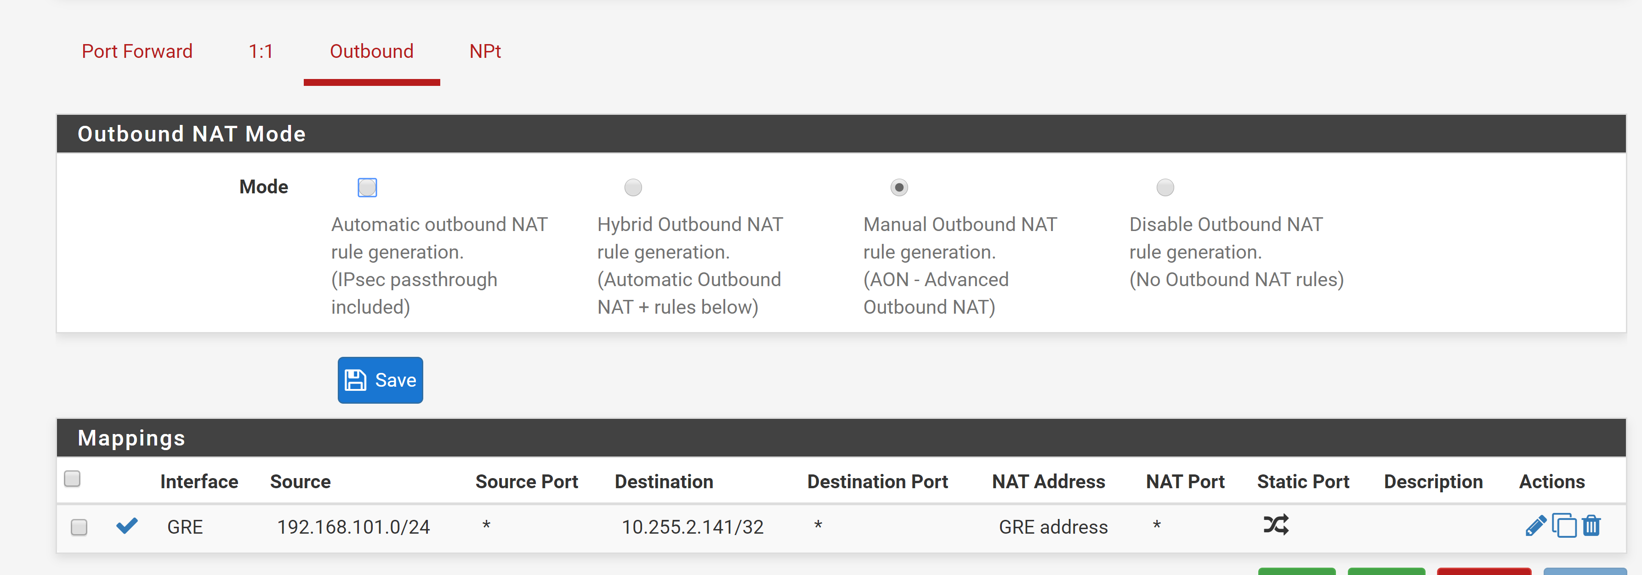Select Hybrid Outbound NAT mode
Image resolution: width=1642 pixels, height=575 pixels.
(633, 187)
